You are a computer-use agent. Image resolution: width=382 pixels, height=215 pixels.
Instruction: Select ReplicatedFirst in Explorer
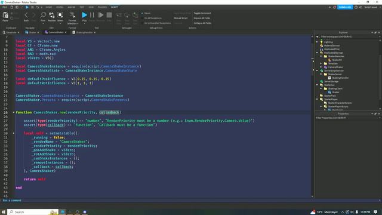point(332,49)
